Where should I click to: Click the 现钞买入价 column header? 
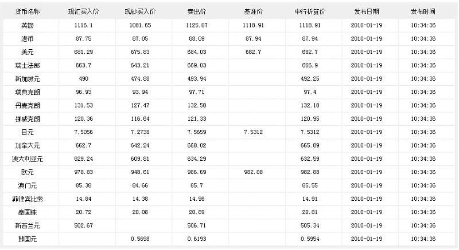140,11
